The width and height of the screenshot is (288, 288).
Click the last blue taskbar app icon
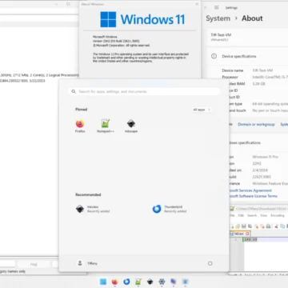(x=185, y=282)
